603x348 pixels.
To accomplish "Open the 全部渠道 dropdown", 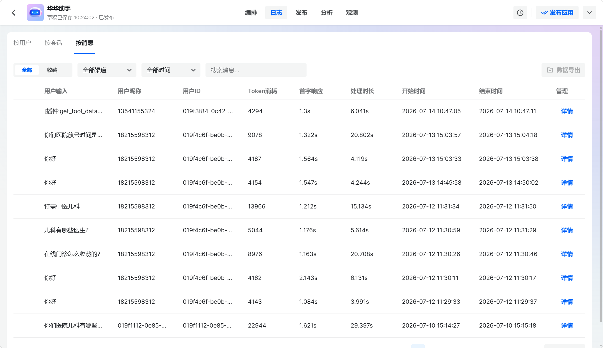I will coord(107,70).
